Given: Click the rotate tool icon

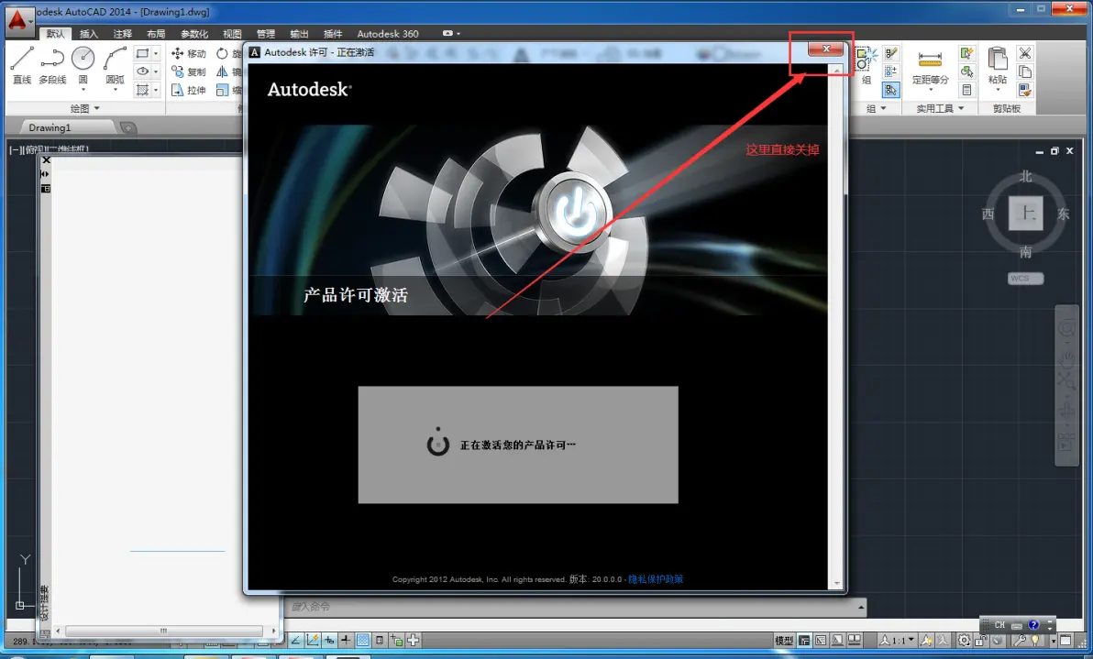Looking at the screenshot, I should click(x=223, y=54).
